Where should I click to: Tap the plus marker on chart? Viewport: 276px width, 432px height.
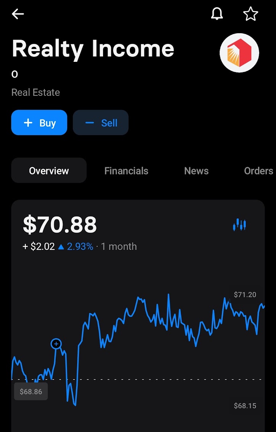click(56, 343)
